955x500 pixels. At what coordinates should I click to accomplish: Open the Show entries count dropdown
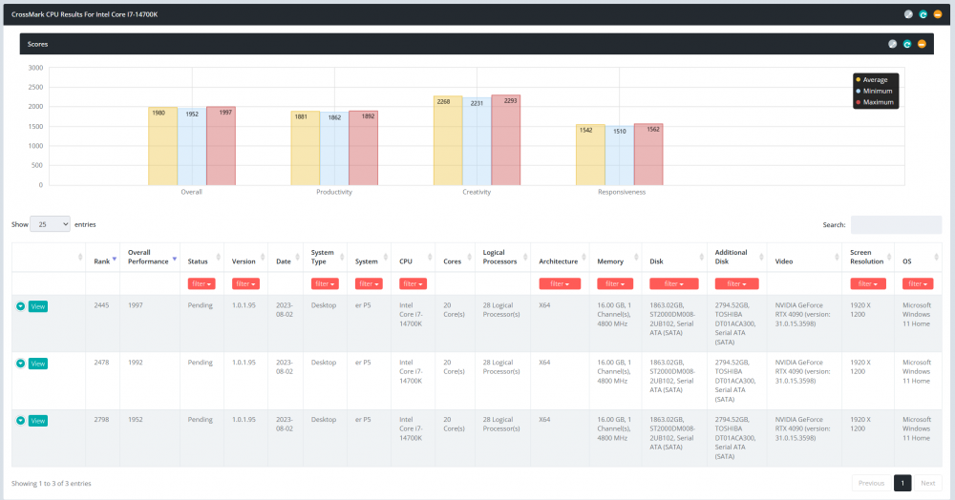coord(50,224)
